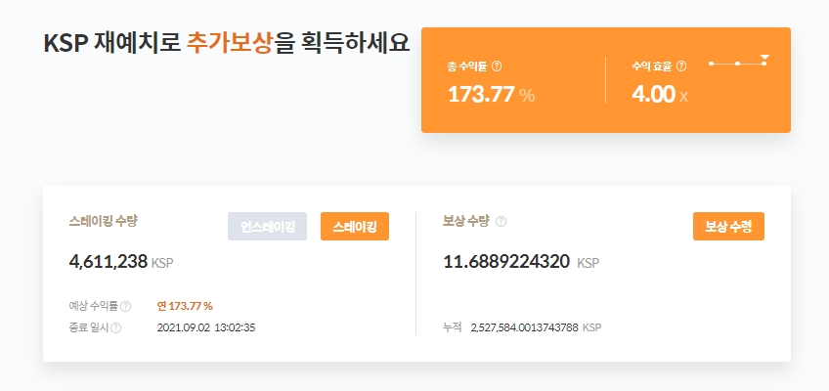Click accumulated 2,527,584.0013743788 KSP value
The image size is (829, 391).
[x=536, y=327]
